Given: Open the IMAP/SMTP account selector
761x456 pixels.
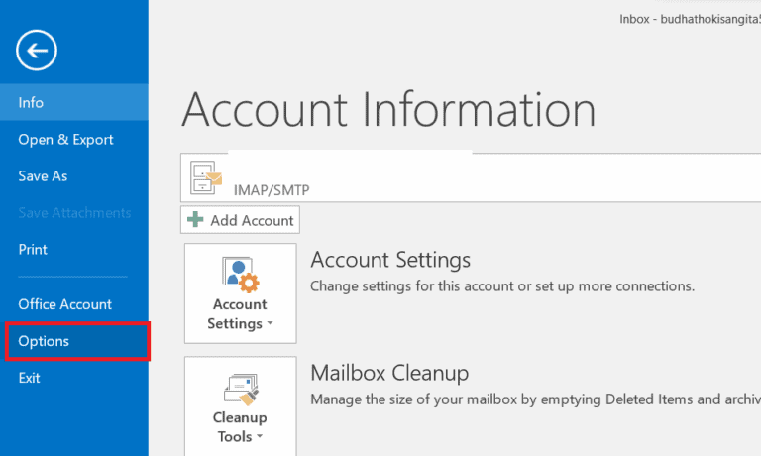Looking at the screenshot, I should (471, 177).
